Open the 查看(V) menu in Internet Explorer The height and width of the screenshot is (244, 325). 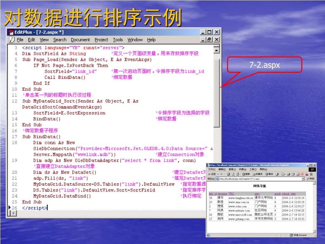[x=232, y=169]
